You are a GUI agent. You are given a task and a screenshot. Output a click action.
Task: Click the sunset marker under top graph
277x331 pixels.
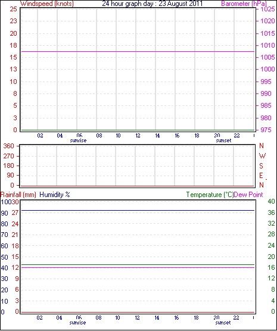[x=223, y=140]
